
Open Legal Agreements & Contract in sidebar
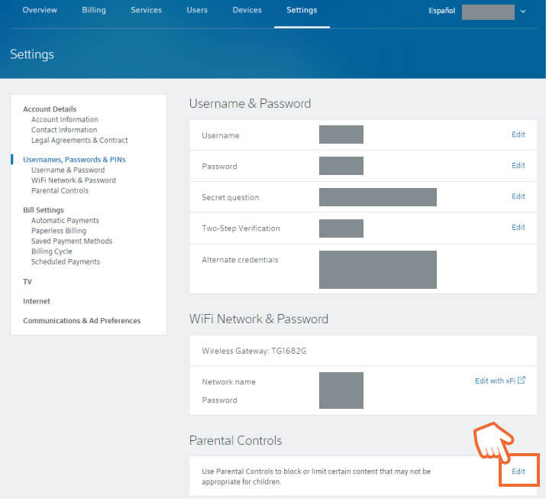[79, 141]
